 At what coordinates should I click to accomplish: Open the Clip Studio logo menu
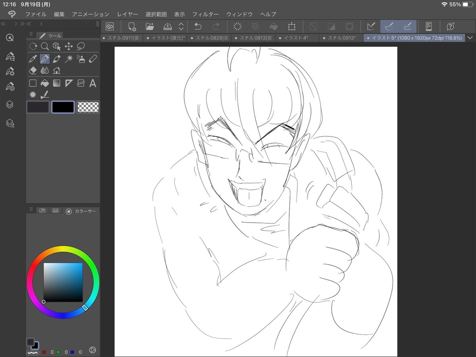coord(12,14)
